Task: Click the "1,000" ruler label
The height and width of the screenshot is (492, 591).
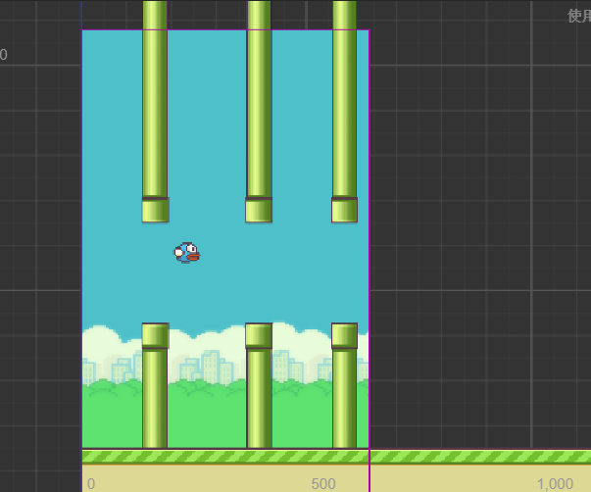Action: 555,484
